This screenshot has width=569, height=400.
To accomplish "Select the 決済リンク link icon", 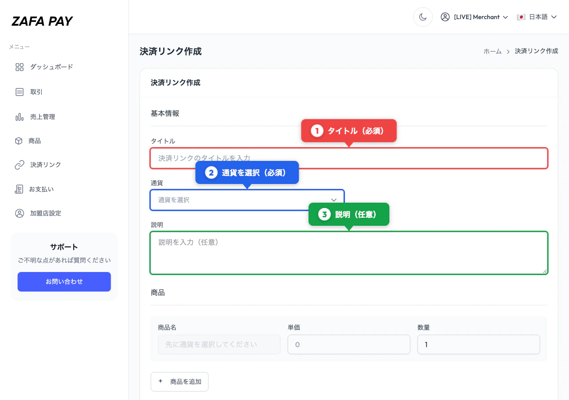I will pos(19,165).
